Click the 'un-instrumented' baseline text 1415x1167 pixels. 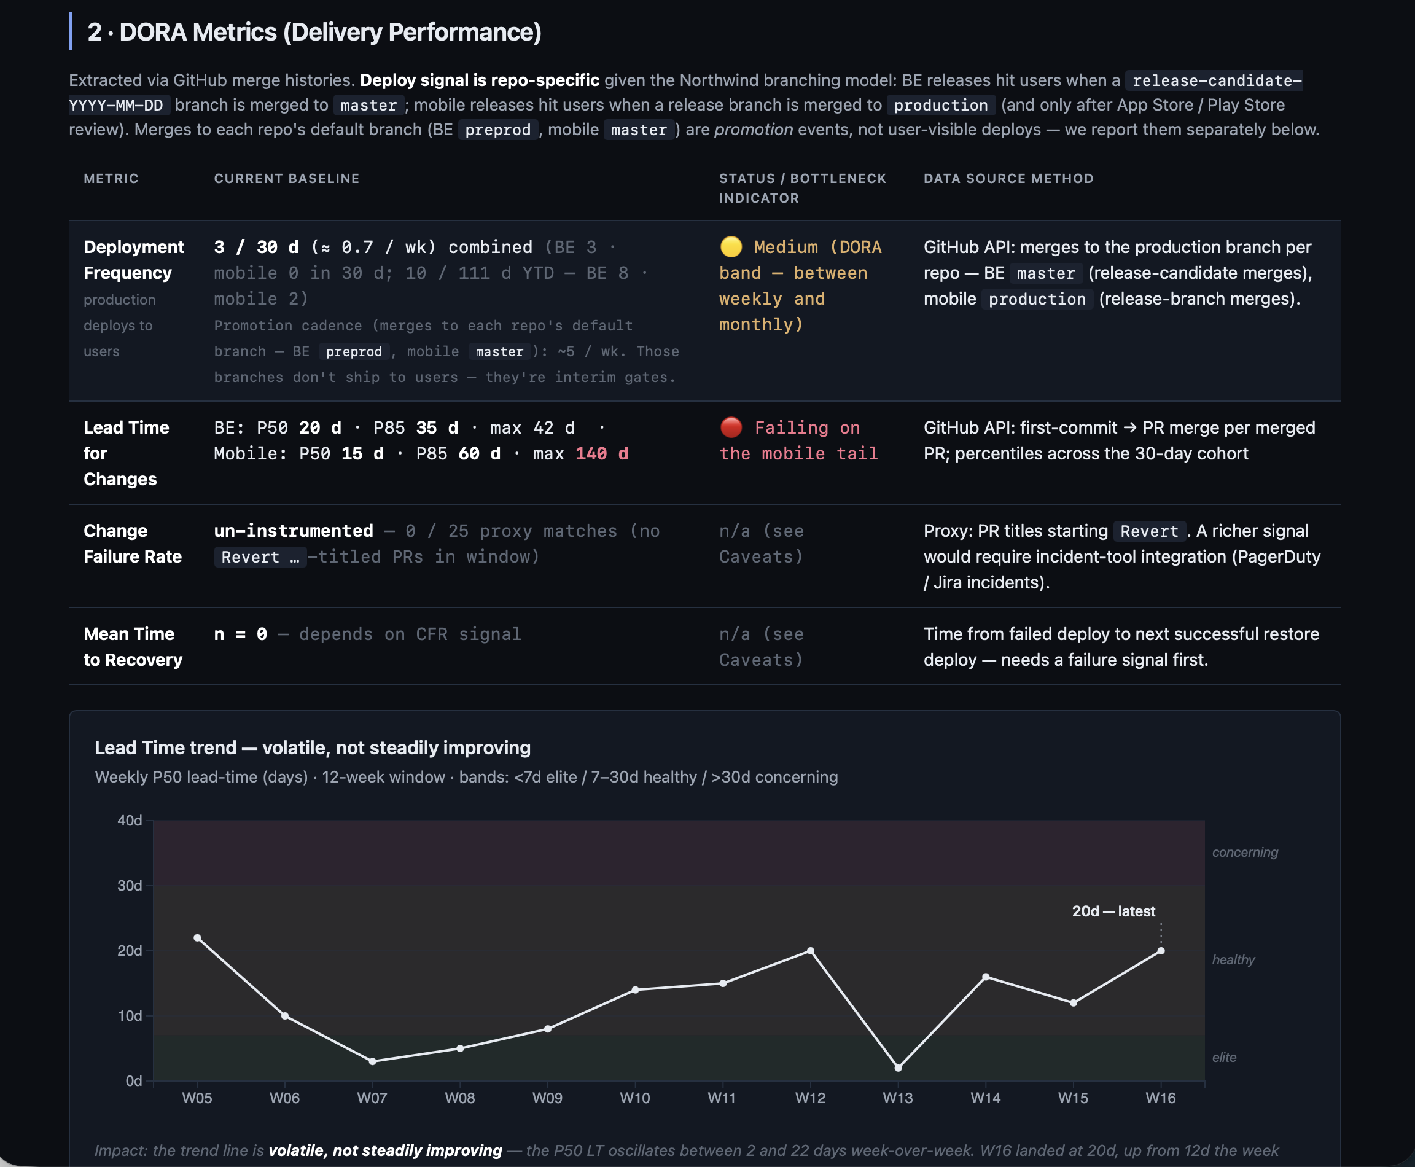(294, 531)
